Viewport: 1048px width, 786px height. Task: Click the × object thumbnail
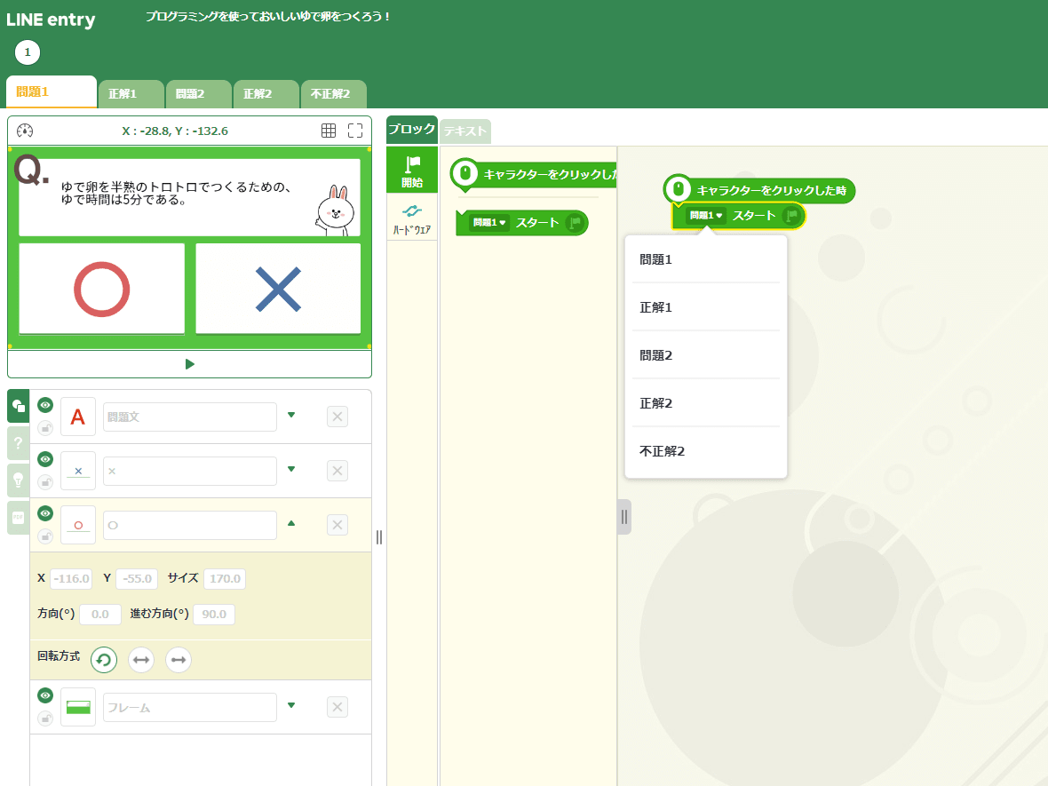click(x=78, y=472)
